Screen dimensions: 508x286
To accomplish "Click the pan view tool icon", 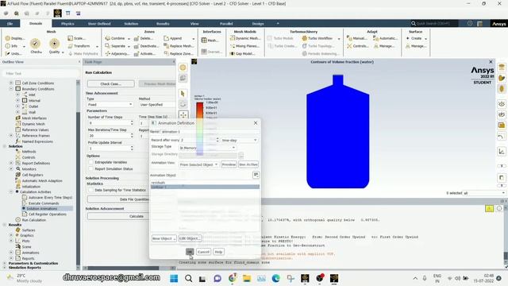I will pos(183,114).
